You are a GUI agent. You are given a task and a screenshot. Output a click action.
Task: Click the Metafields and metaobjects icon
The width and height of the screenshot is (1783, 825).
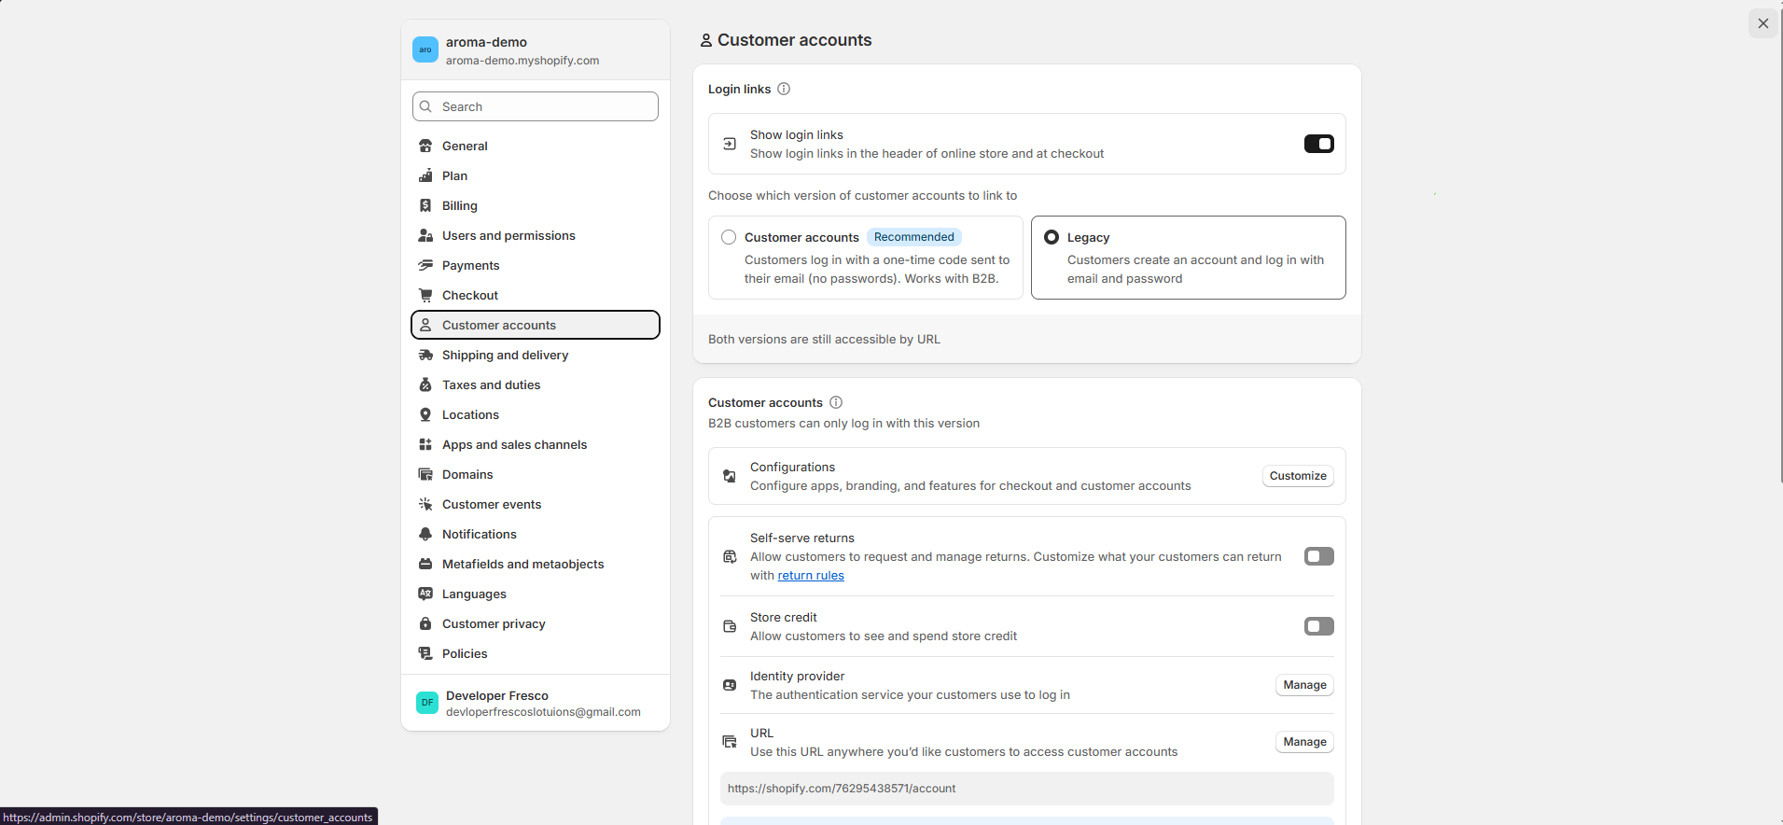coord(425,564)
